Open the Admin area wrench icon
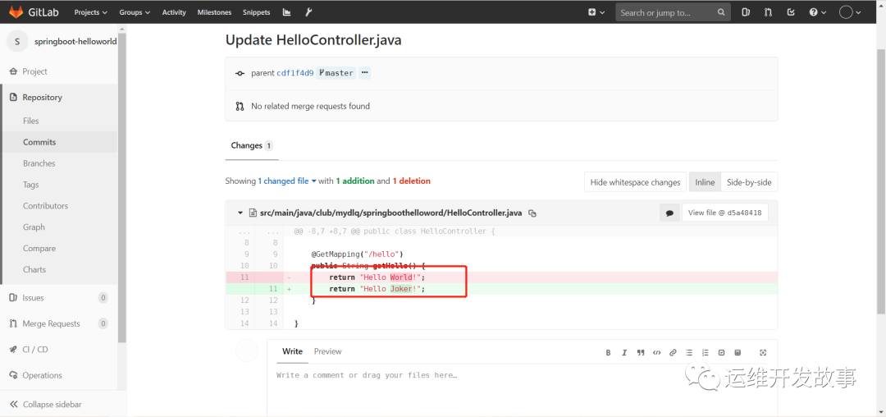This screenshot has width=886, height=417. pyautogui.click(x=308, y=11)
